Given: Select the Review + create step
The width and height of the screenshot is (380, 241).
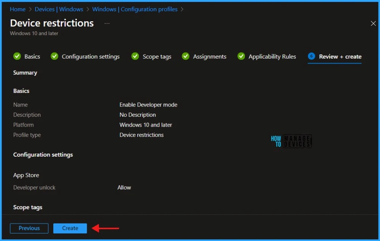Looking at the screenshot, I should [340, 56].
